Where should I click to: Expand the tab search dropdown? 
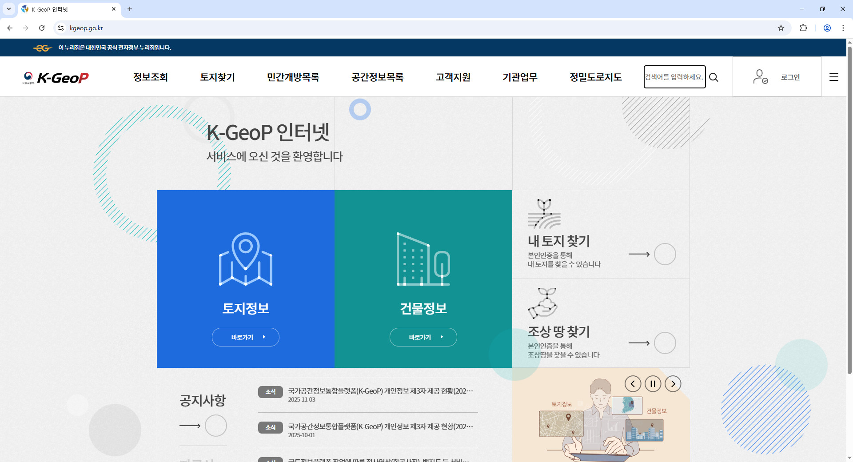tap(9, 9)
